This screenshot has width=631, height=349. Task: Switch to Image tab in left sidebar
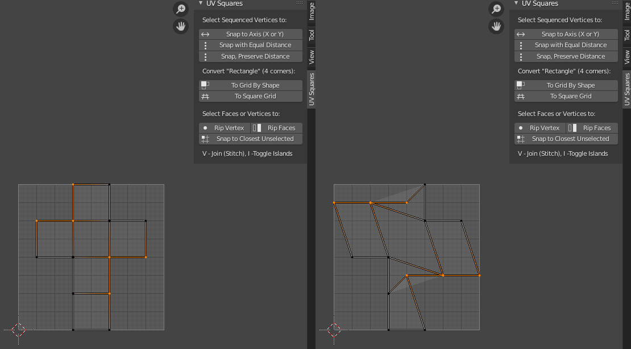coord(312,11)
